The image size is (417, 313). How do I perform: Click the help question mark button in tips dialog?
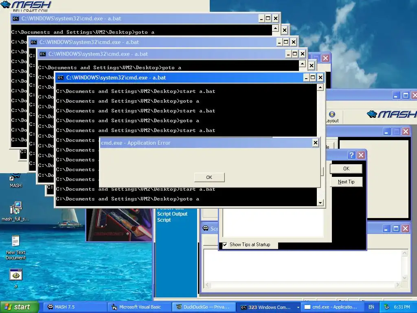(351, 155)
